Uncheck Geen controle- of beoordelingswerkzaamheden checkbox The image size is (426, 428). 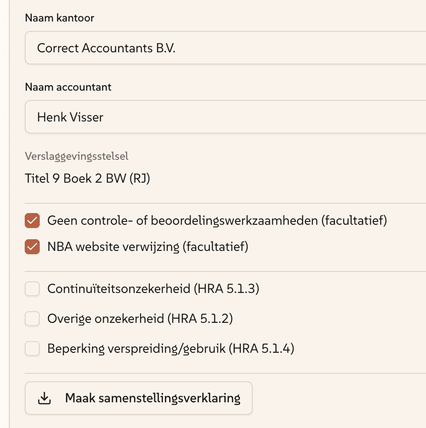[x=32, y=221]
